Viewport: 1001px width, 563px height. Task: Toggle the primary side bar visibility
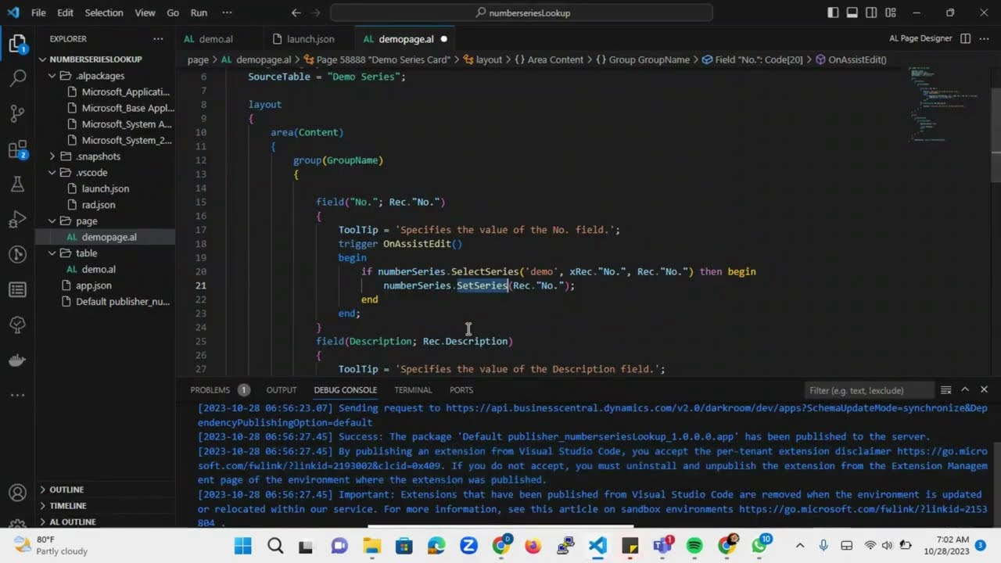[833, 13]
